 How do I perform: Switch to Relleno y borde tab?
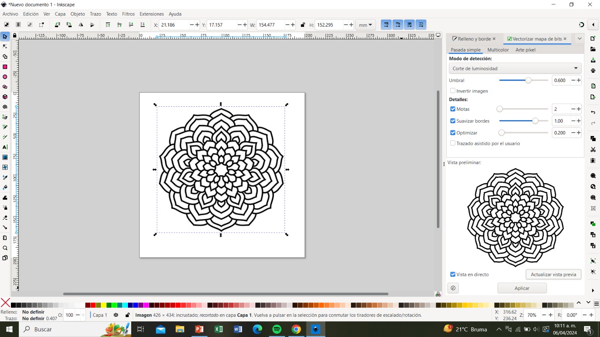pyautogui.click(x=474, y=39)
